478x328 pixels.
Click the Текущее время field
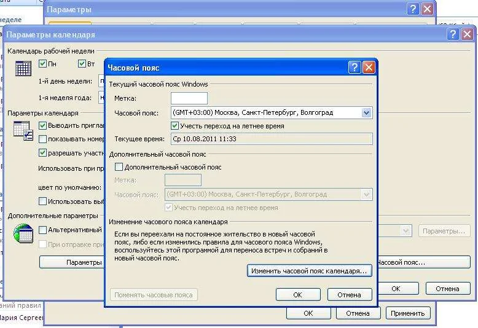tap(272, 139)
